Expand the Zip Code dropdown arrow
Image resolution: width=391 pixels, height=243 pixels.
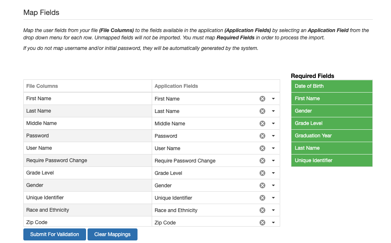(273, 223)
